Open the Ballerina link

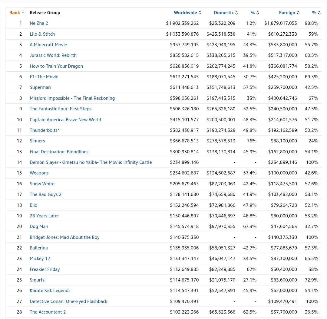[x=39, y=248]
